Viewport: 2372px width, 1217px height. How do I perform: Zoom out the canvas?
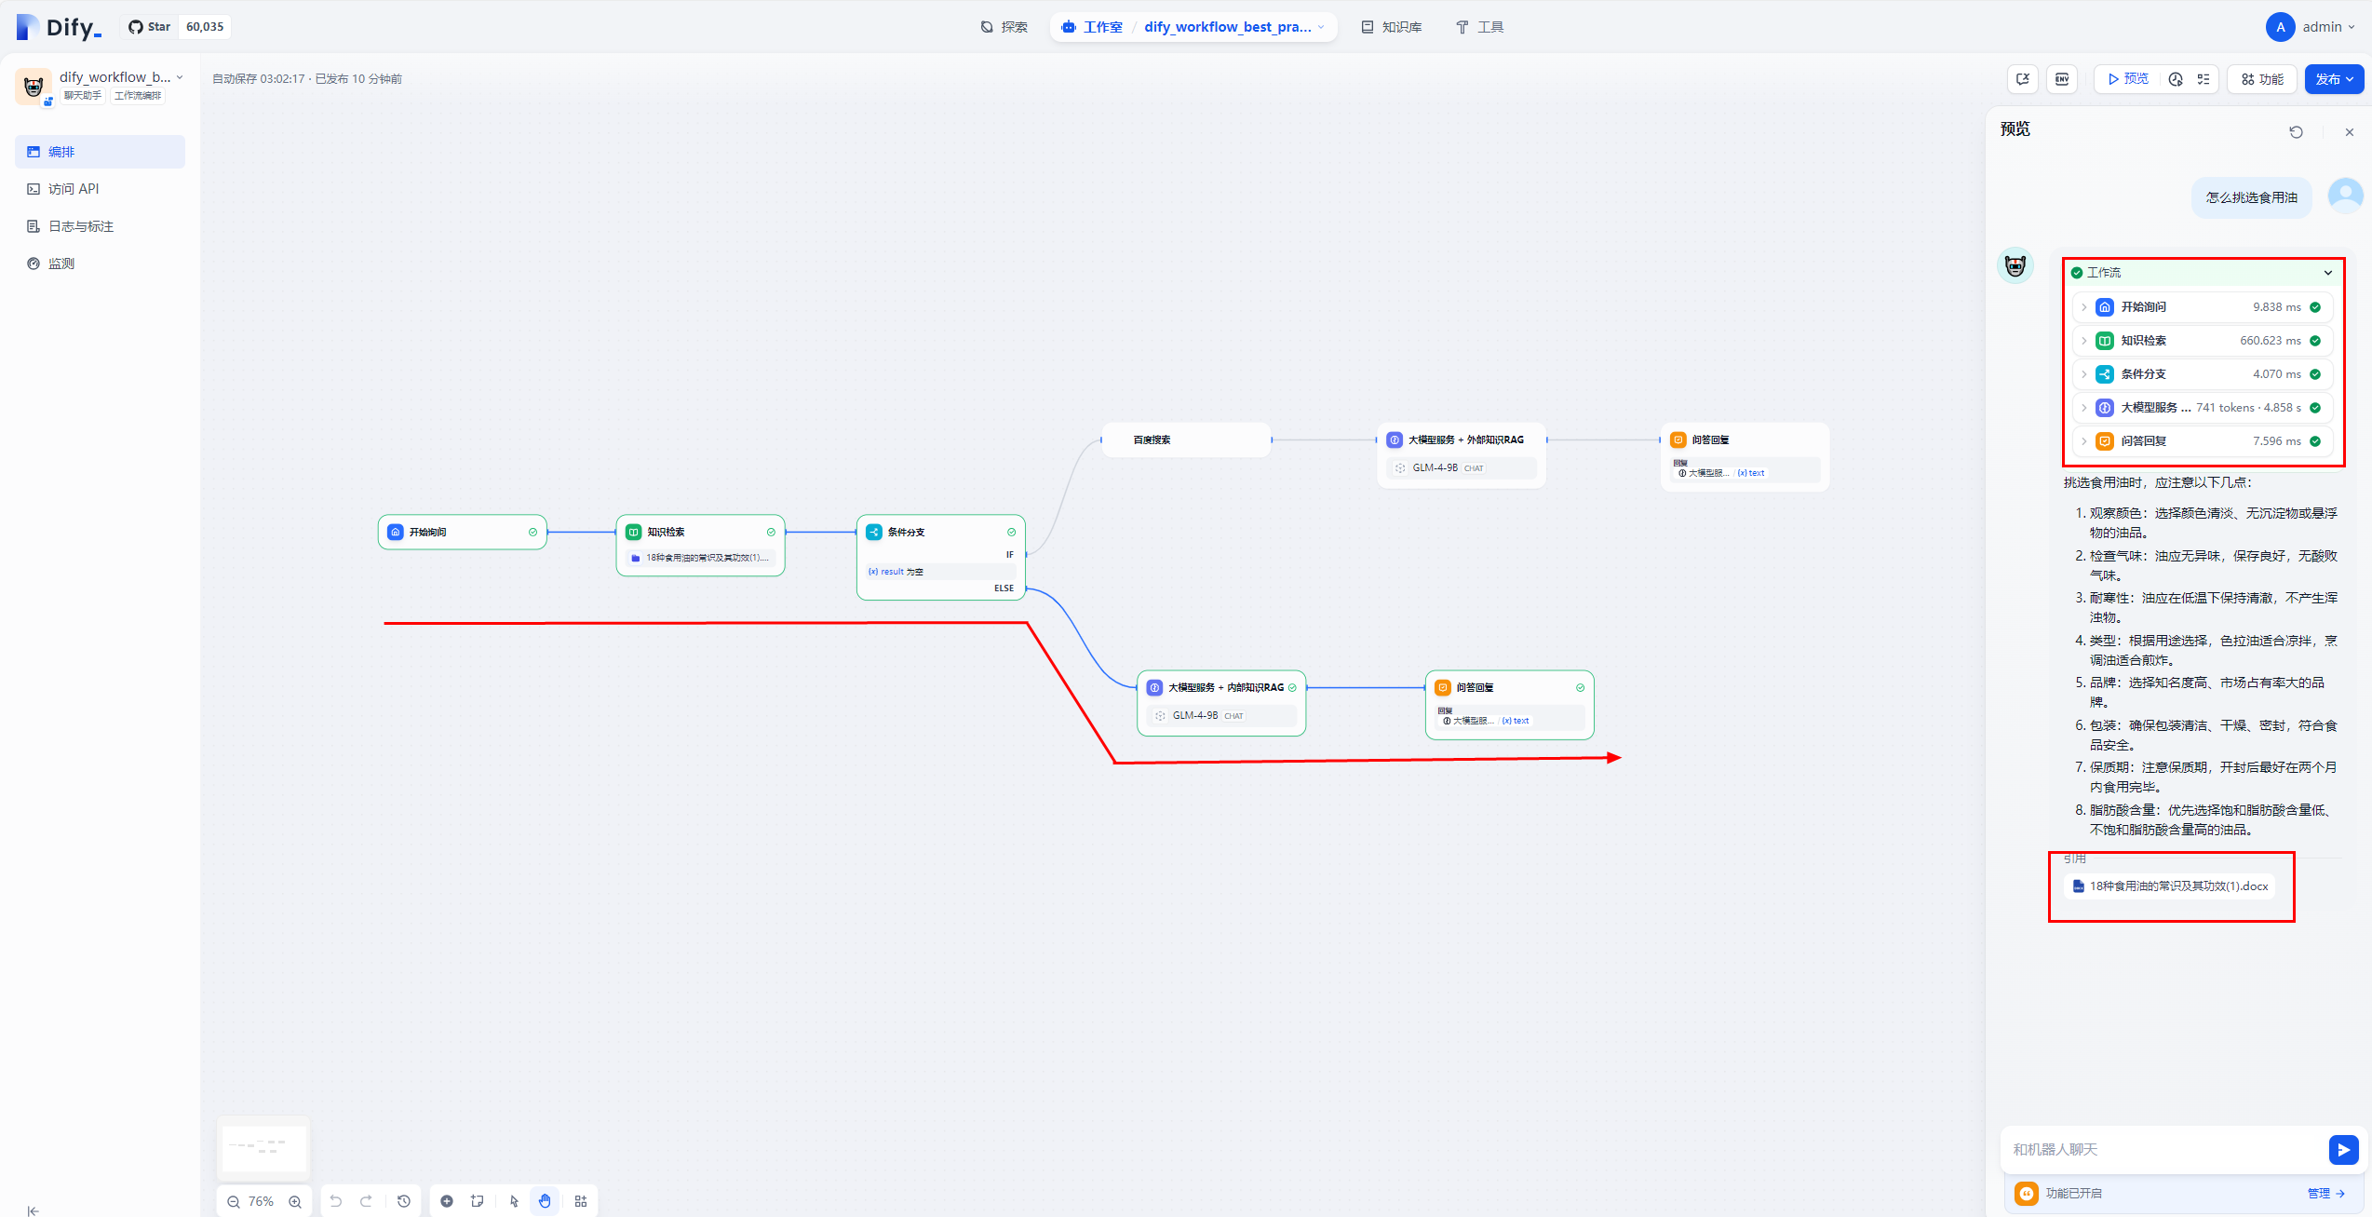[x=234, y=1201]
